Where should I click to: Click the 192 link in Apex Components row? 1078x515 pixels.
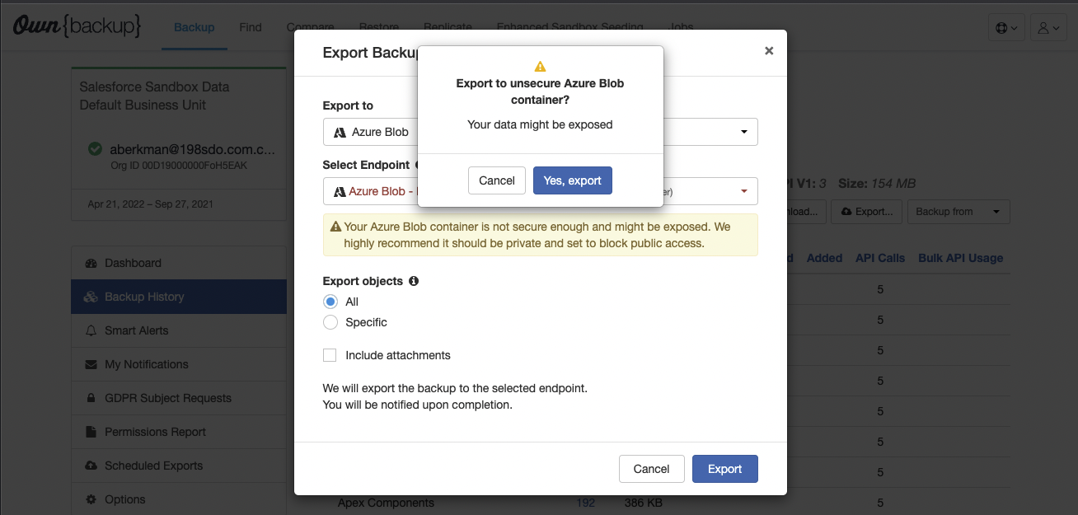coord(586,503)
